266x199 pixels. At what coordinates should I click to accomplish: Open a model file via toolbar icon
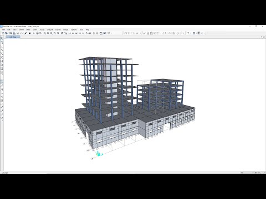(6, 33)
